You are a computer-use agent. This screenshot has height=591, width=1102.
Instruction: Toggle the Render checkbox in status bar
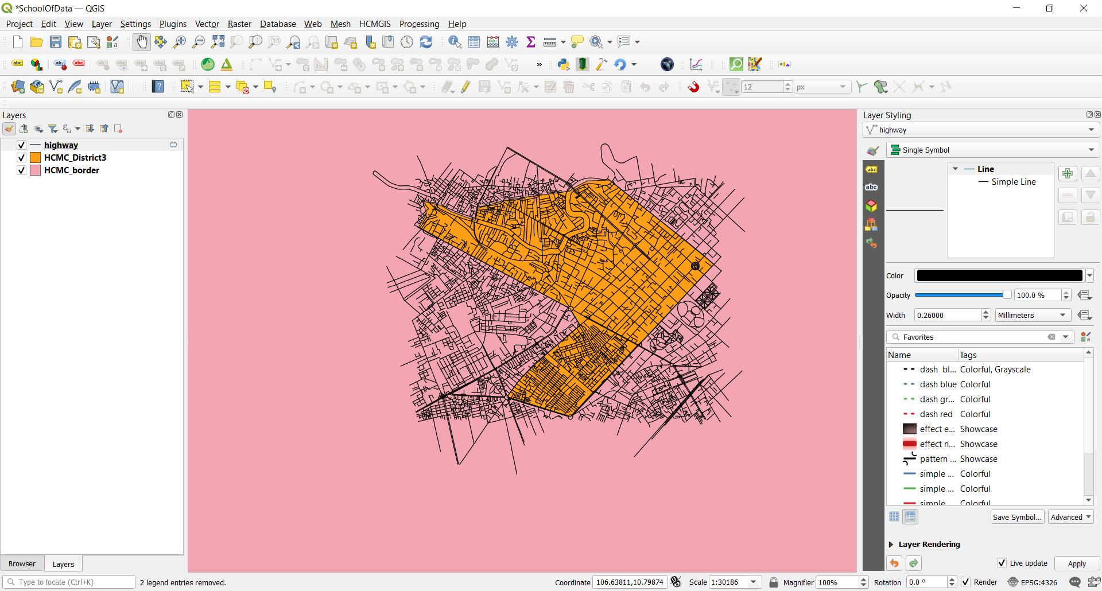tap(966, 582)
